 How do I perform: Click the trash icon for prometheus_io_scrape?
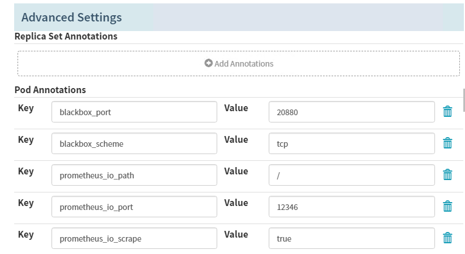447,238
